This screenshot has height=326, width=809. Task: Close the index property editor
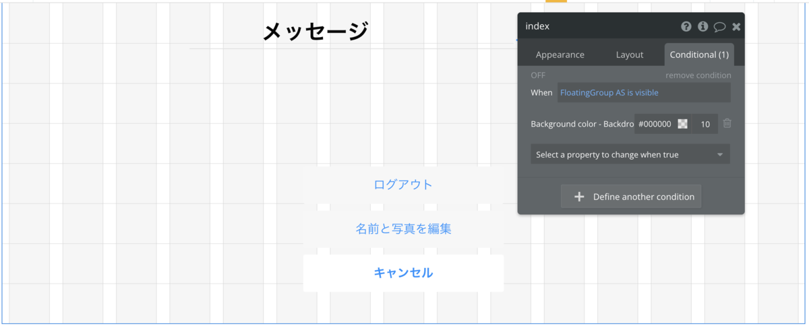pyautogui.click(x=736, y=27)
